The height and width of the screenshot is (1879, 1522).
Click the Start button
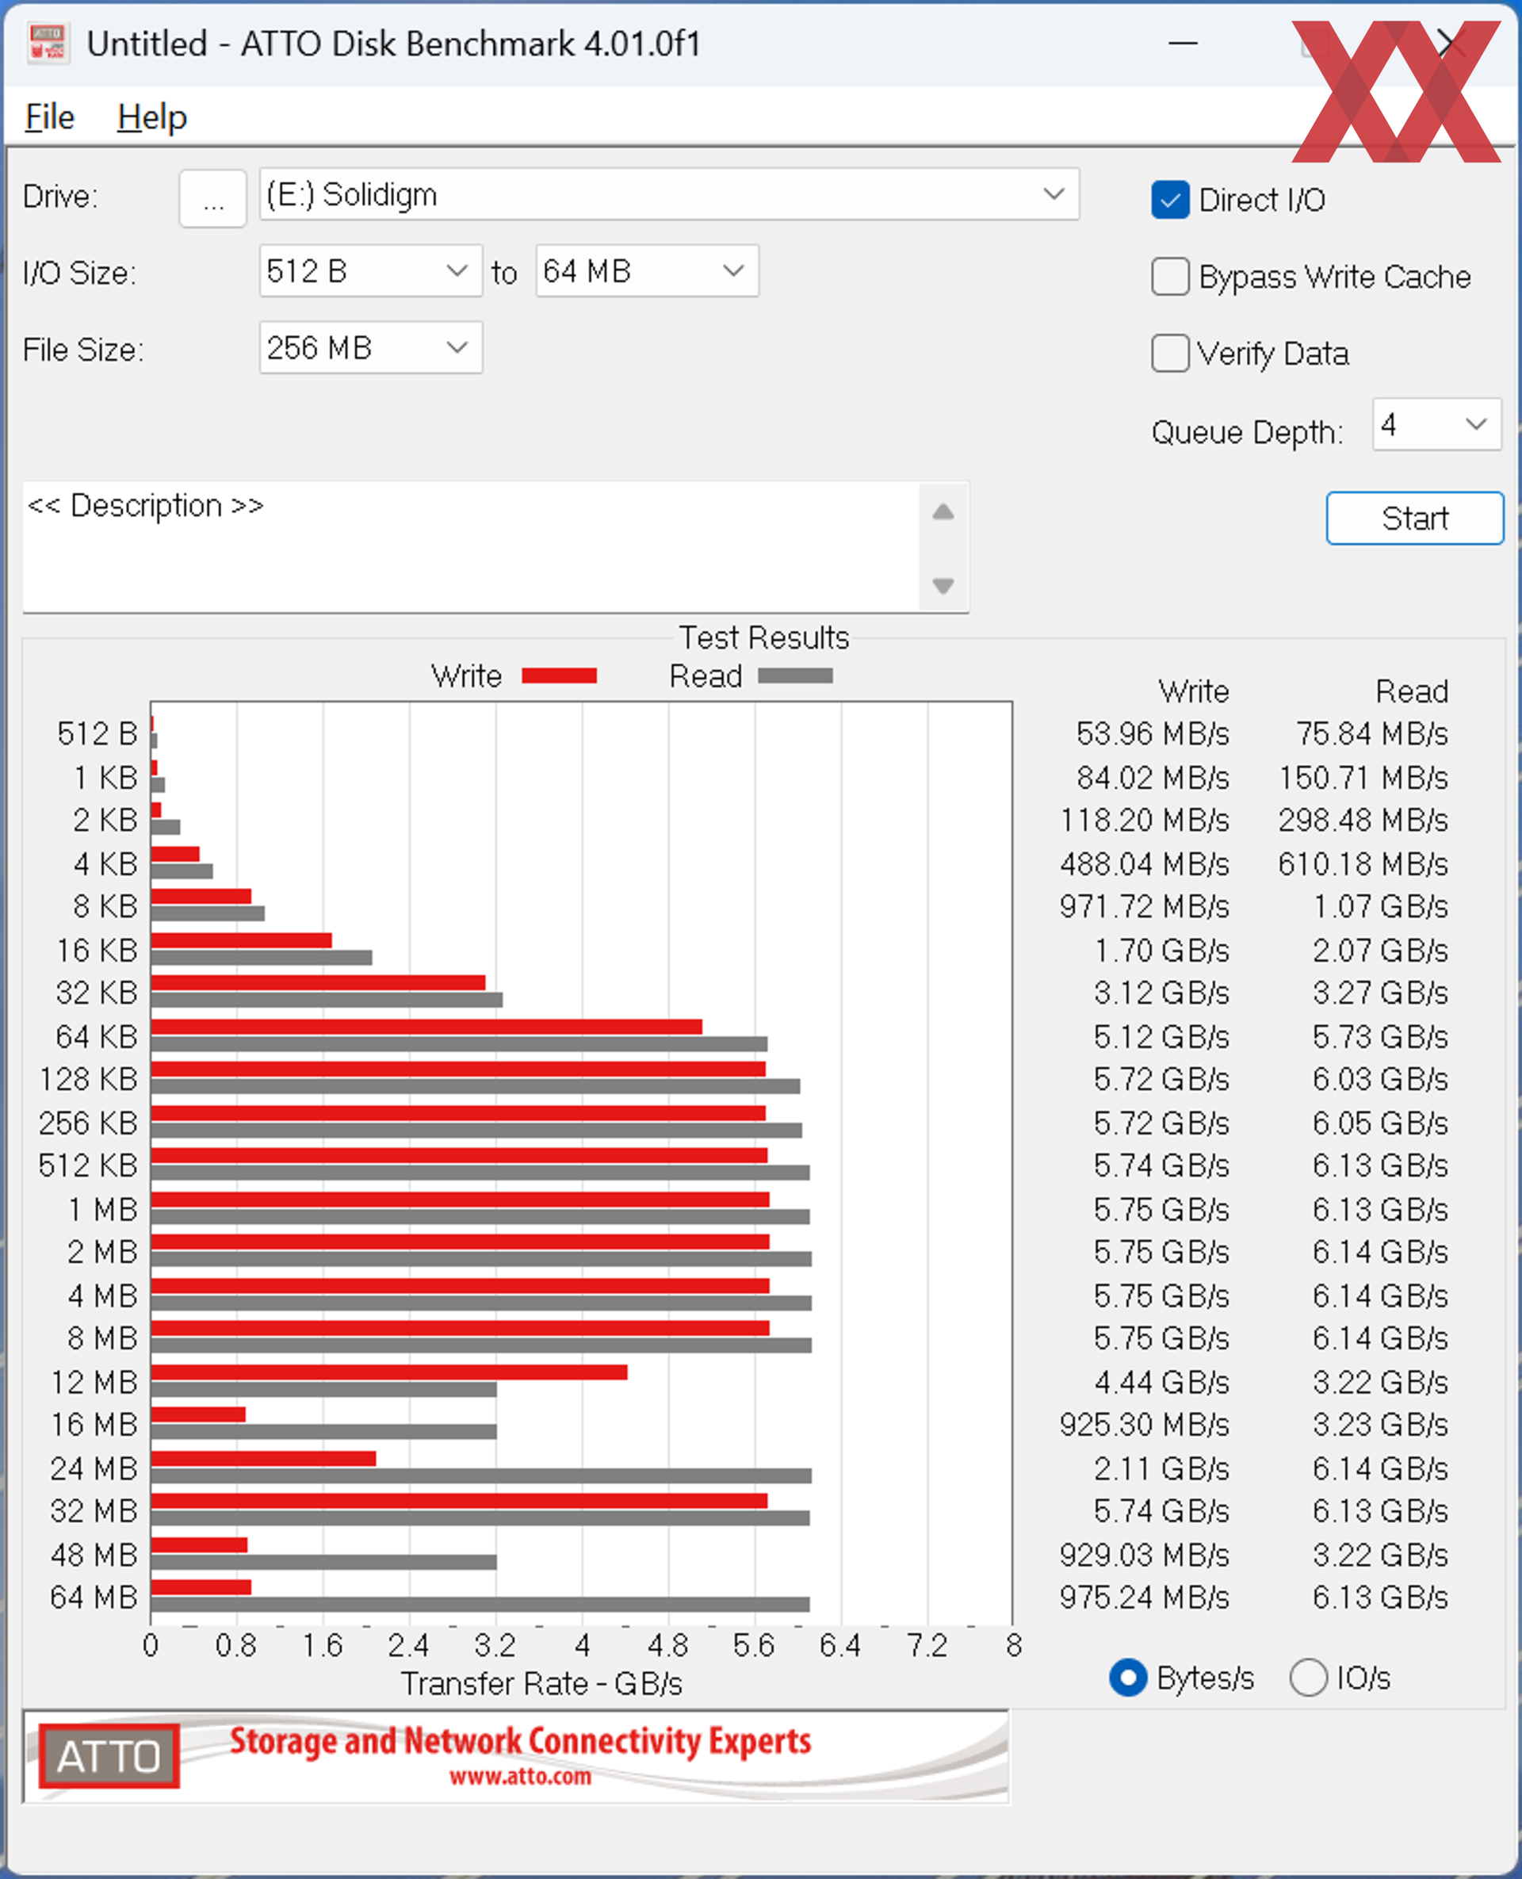click(1415, 519)
